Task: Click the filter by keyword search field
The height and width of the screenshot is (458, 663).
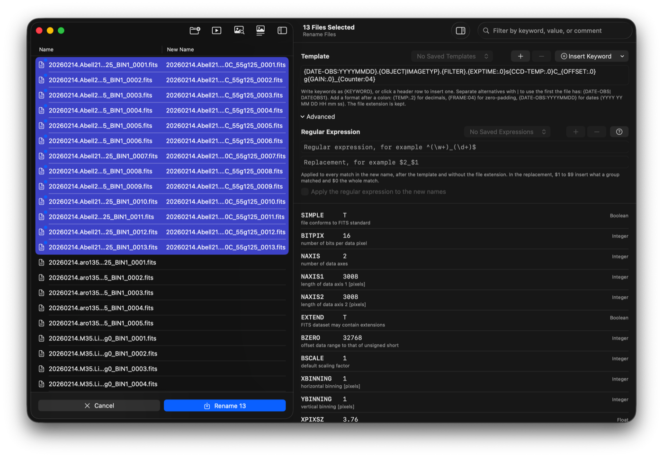Action: [555, 31]
